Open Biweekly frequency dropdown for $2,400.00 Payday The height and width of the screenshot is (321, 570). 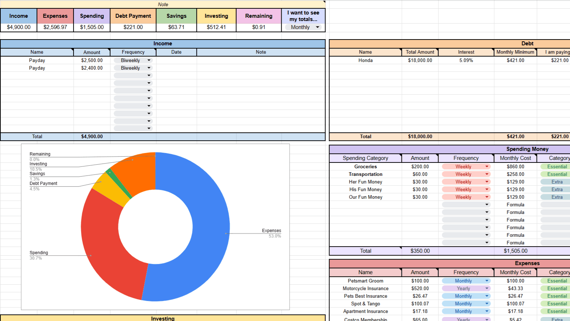[x=133, y=68]
